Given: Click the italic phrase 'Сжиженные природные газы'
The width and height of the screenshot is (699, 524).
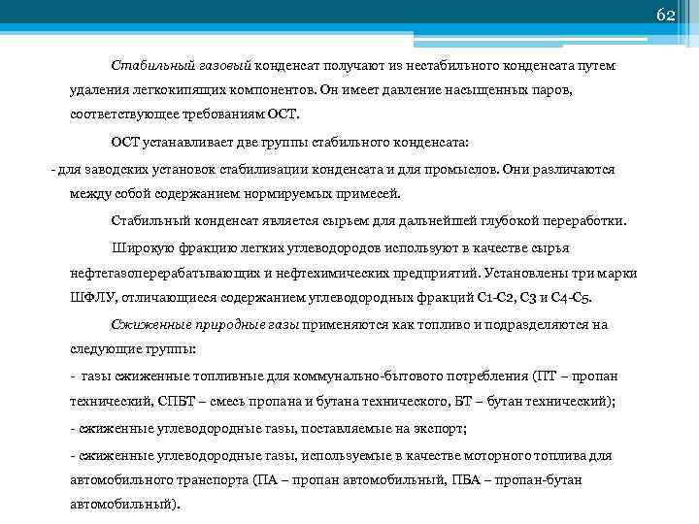Looking at the screenshot, I should 205,325.
